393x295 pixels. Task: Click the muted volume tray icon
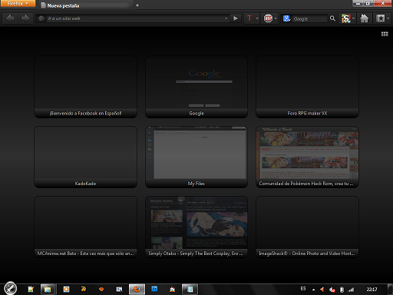[x=332, y=290]
